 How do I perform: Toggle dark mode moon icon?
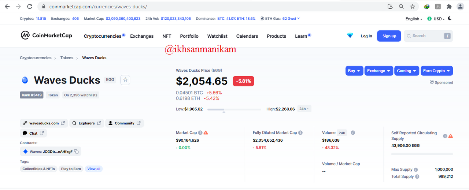tap(450, 18)
